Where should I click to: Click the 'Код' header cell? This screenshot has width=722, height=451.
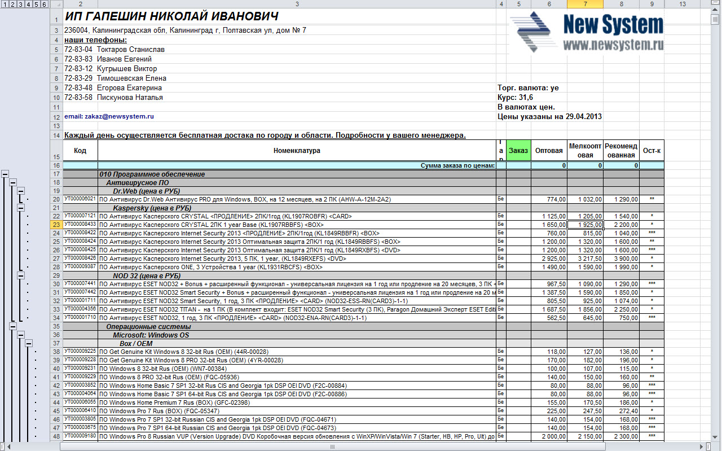[80, 151]
